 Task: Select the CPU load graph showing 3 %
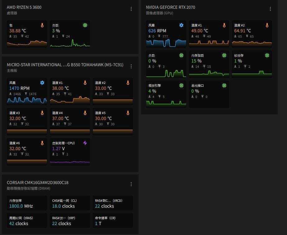(x=70, y=43)
